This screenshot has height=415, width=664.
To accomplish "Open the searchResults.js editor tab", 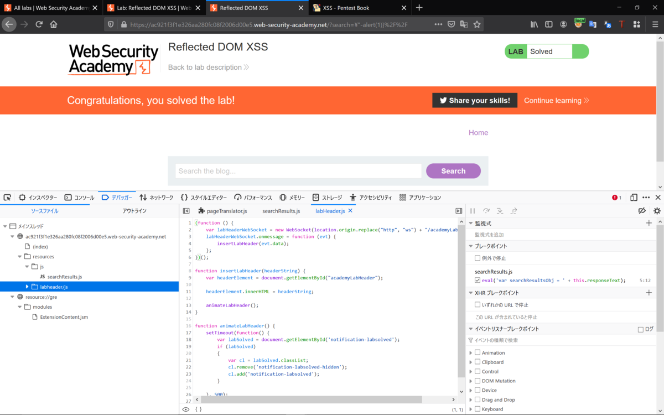I will [281, 211].
